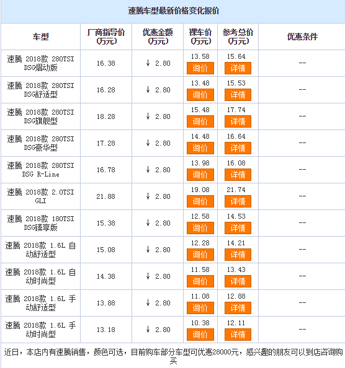Click guide price 13.18
Viewport: 345px width, 368px height.
coord(106,330)
